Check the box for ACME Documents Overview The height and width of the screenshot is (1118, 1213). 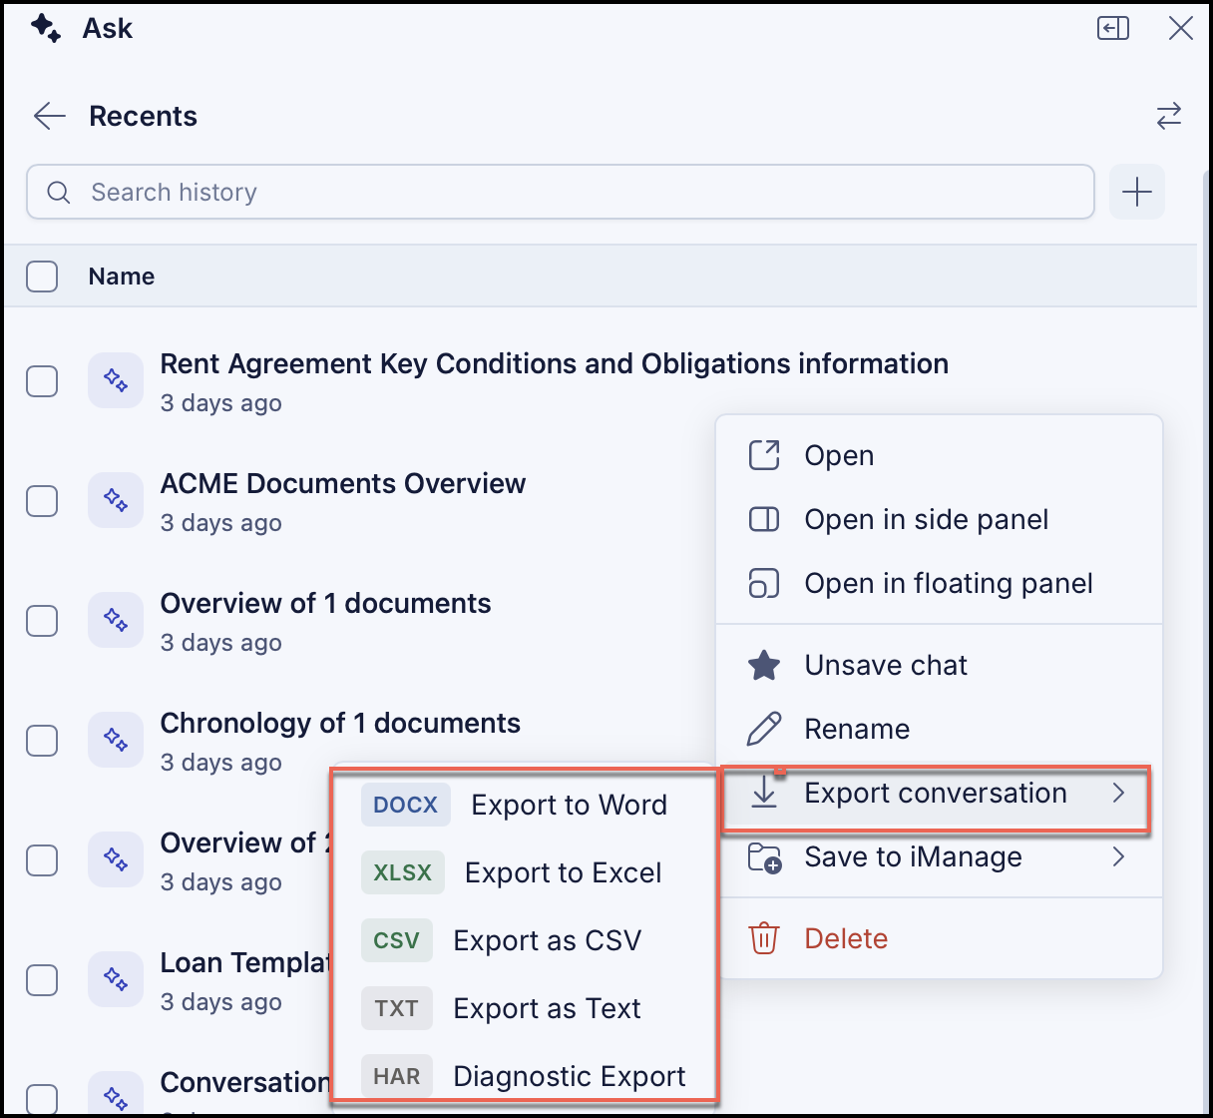click(42, 500)
